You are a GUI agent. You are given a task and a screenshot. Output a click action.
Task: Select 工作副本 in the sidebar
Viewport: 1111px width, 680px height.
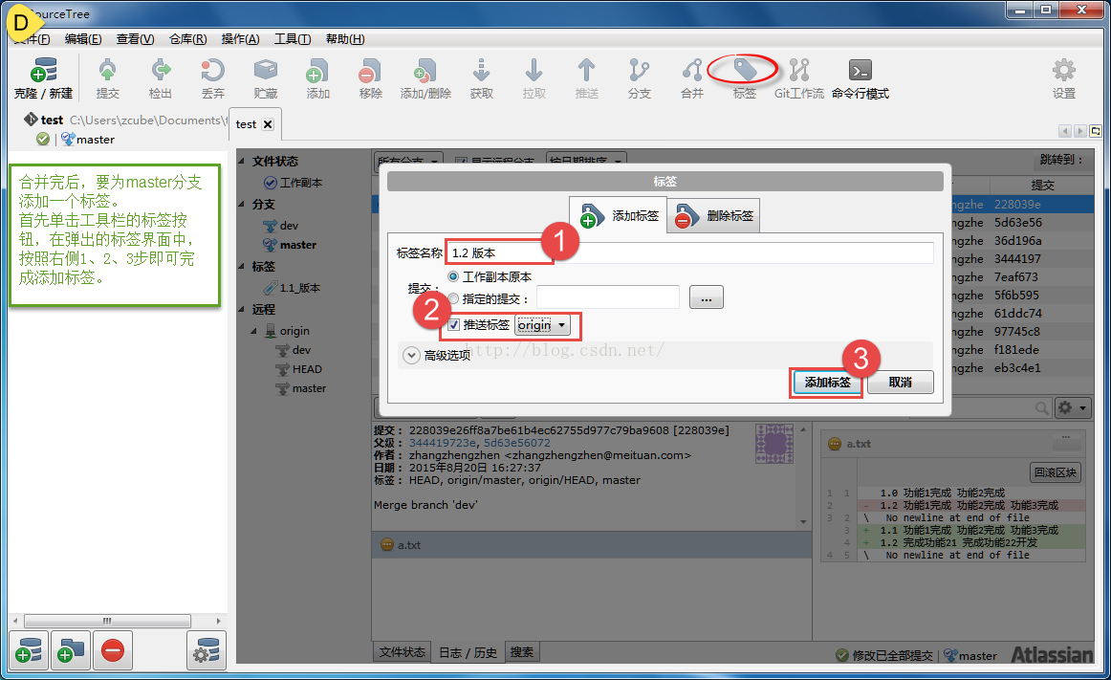coord(293,183)
